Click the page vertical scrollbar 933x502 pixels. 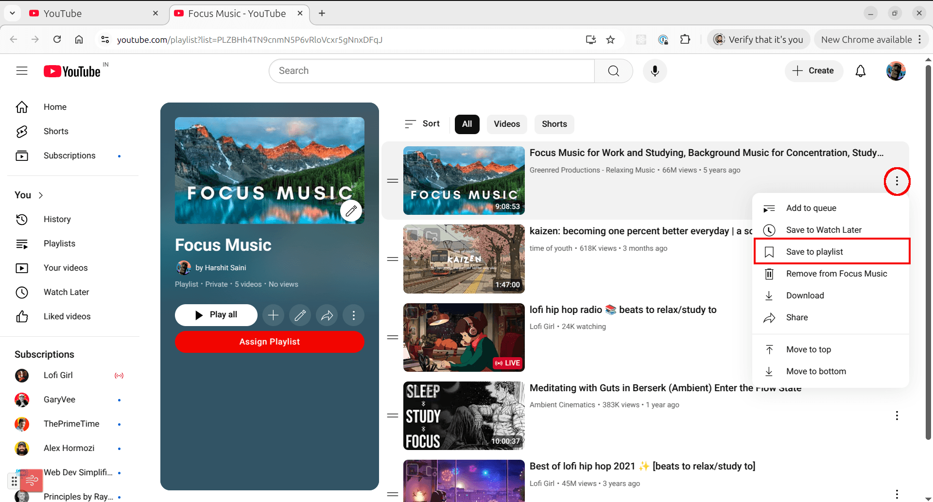(x=928, y=253)
